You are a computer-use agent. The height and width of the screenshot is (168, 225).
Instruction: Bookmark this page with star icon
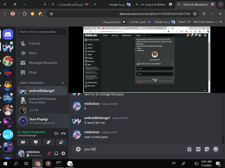[x=51, y=14]
